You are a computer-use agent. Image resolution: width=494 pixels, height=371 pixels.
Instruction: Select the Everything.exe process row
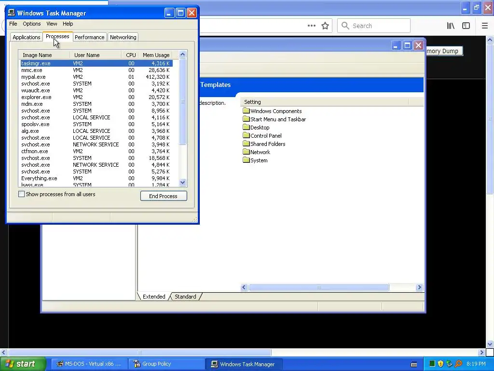(95, 178)
